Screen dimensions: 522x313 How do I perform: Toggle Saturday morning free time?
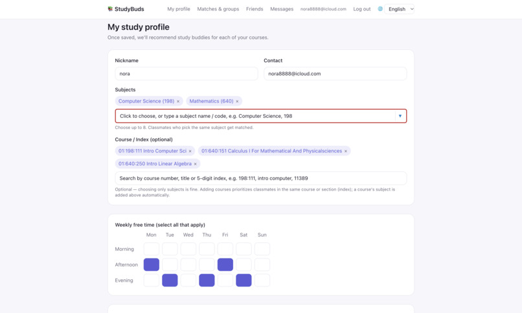point(244,249)
